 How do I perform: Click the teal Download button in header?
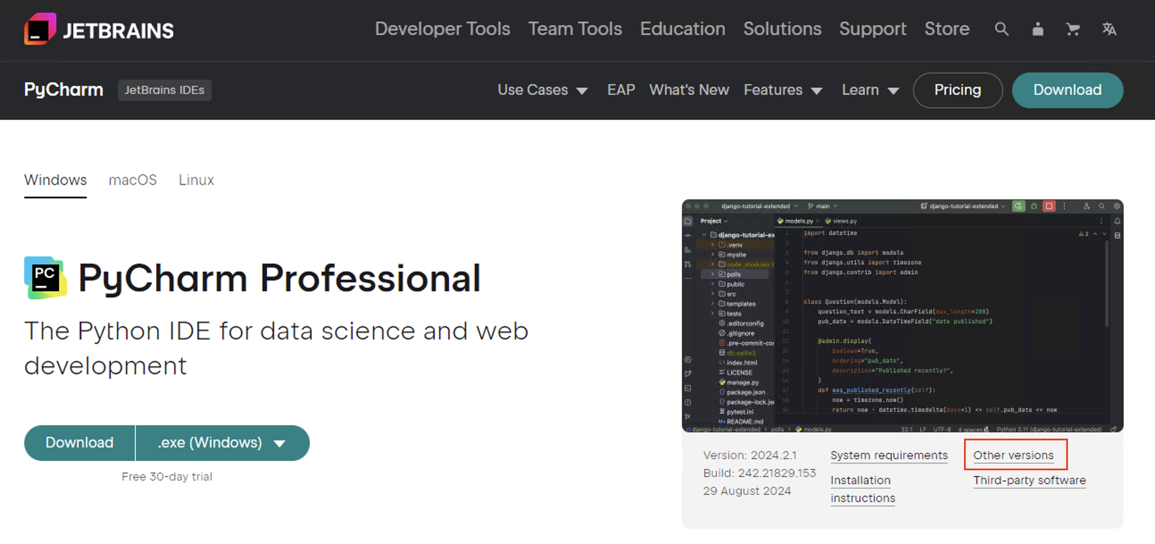pyautogui.click(x=1067, y=90)
